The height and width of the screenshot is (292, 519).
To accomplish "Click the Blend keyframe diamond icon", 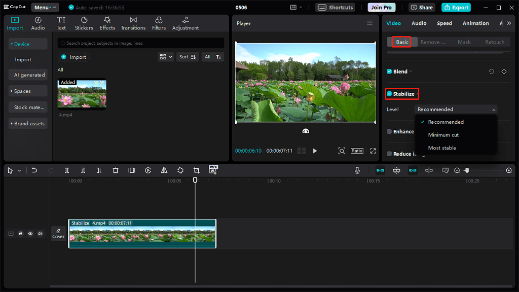I will click(504, 71).
